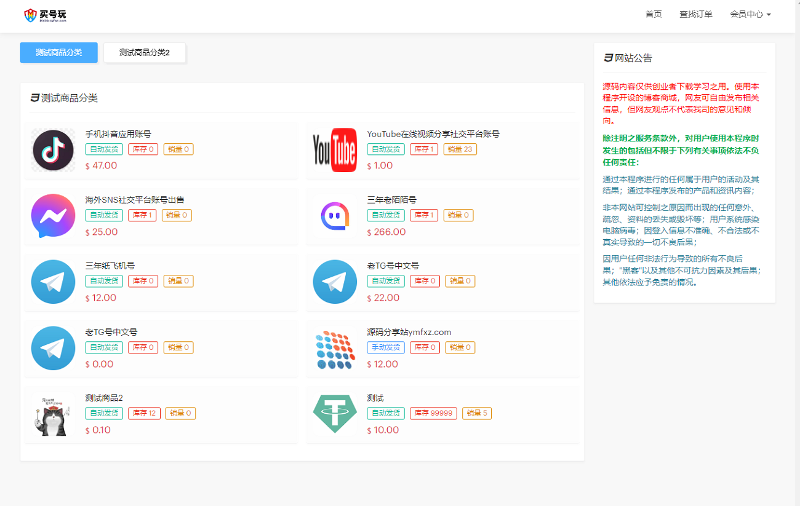Click the cat image for 测试商品2
Image resolution: width=800 pixels, height=506 pixels.
53,415
